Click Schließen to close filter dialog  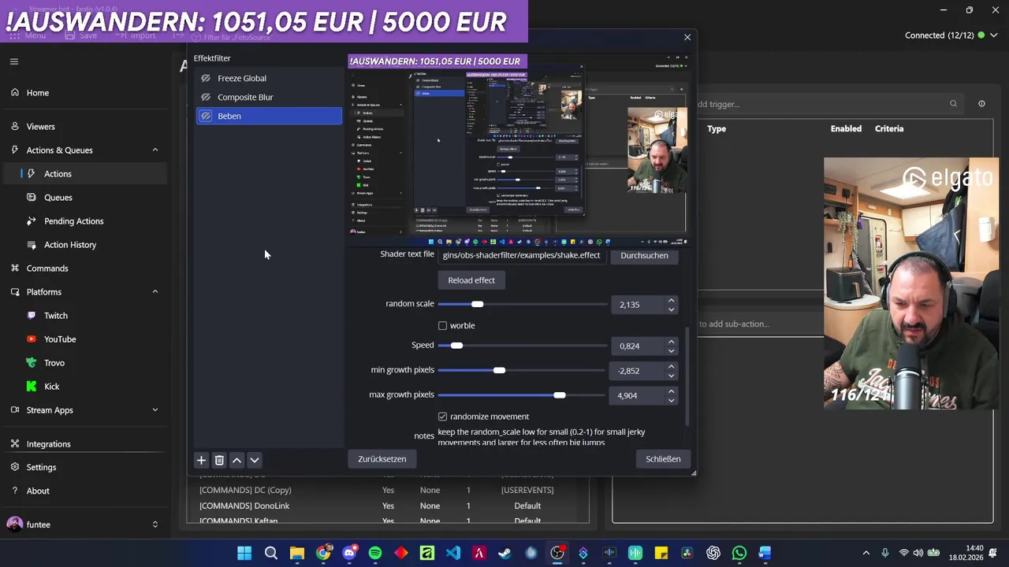click(x=663, y=459)
